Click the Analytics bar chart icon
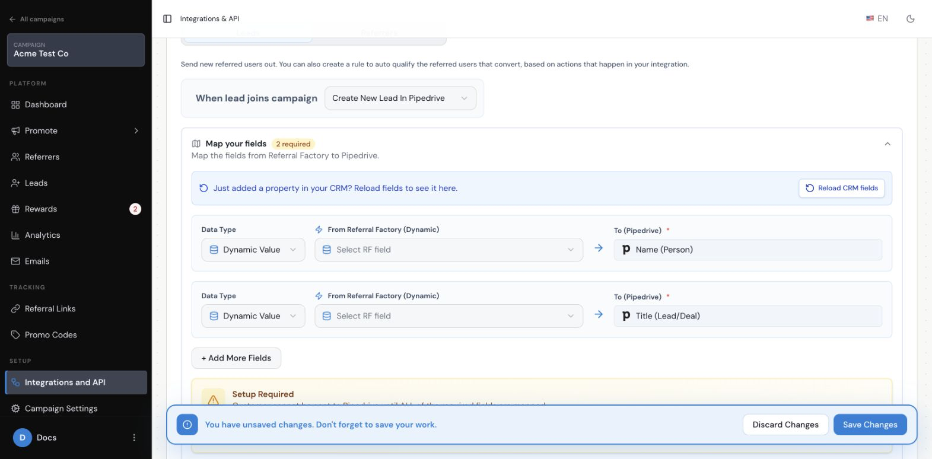 tap(15, 235)
